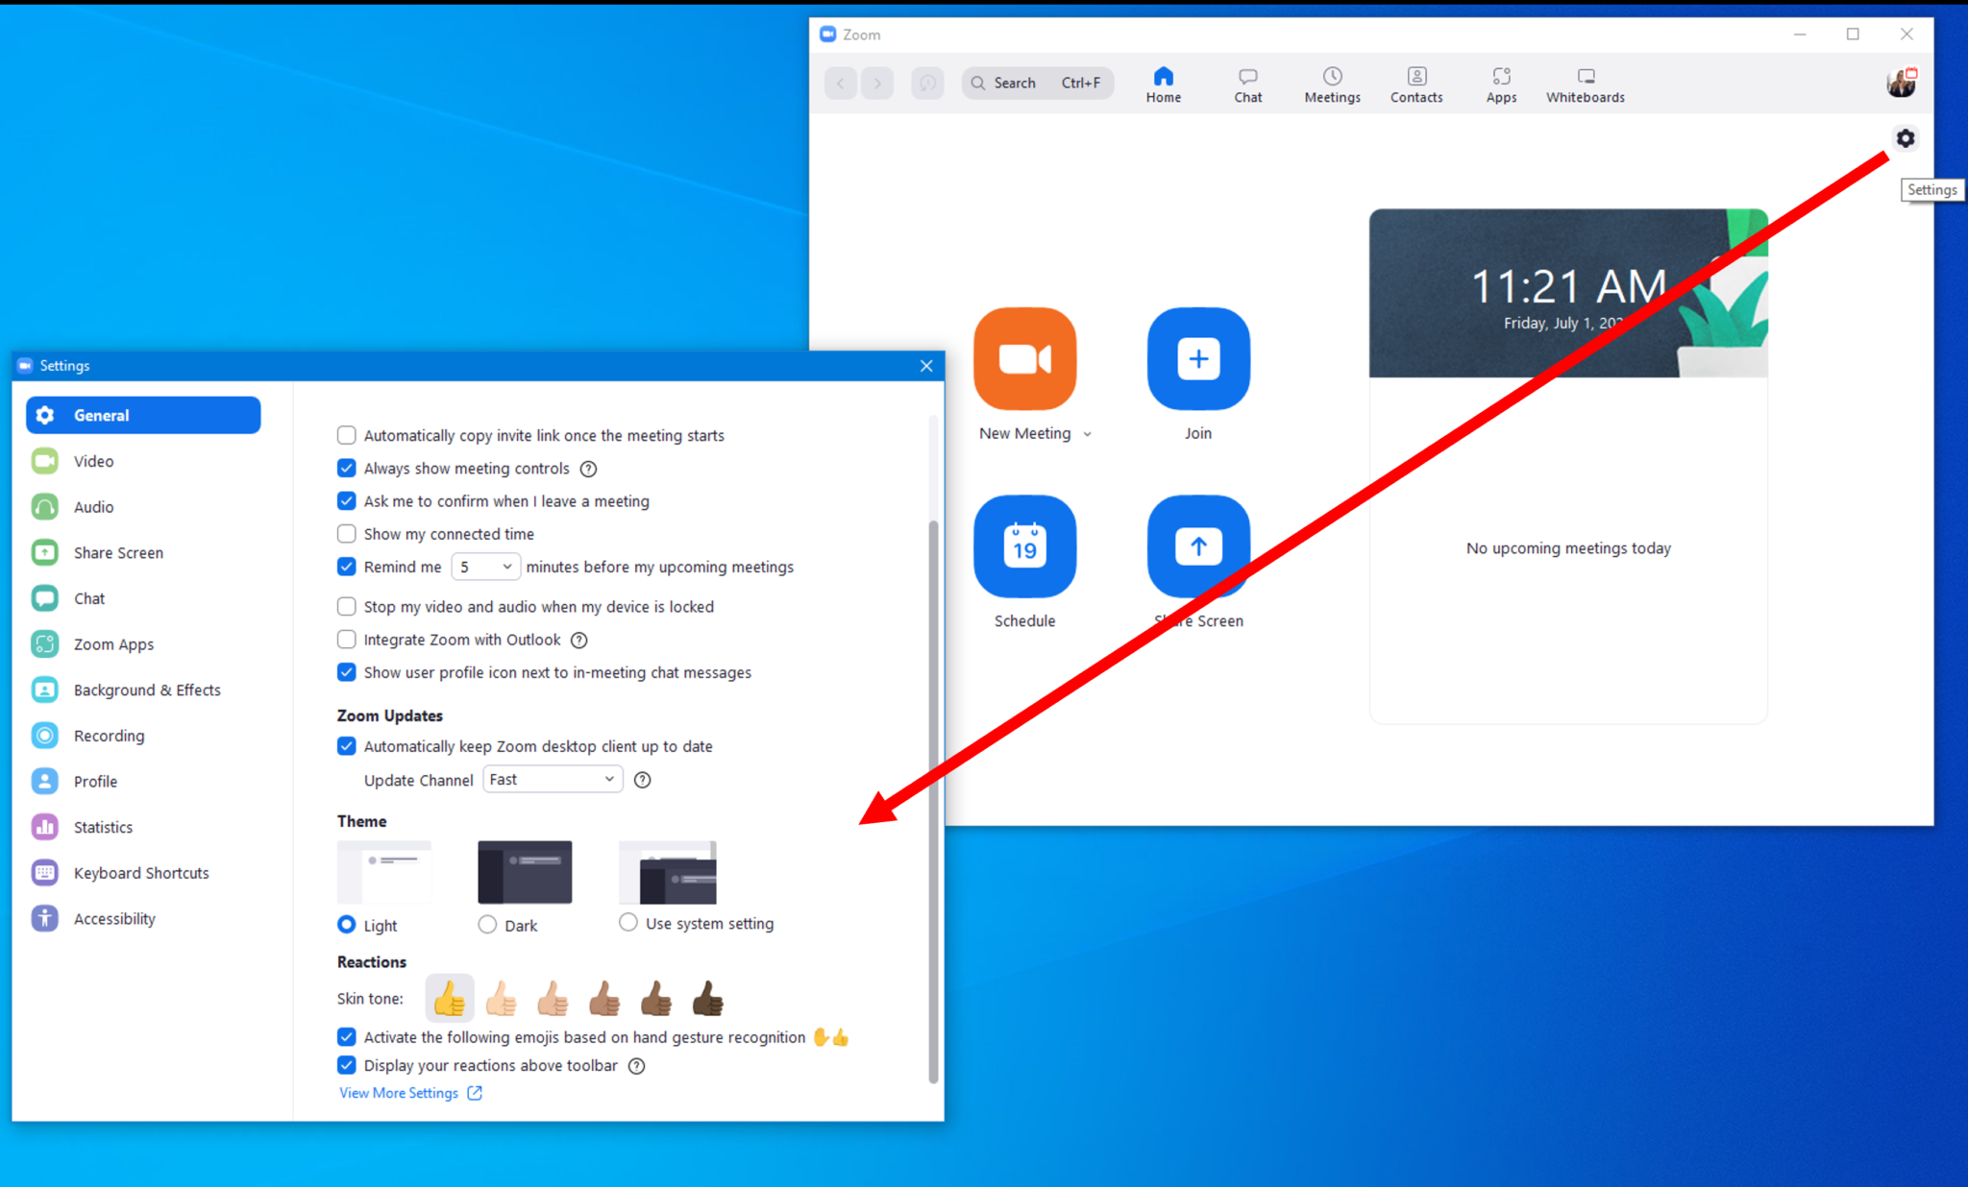Viewport: 1968px width, 1187px height.
Task: Enable Show my connected time checkbox
Action: tap(347, 533)
